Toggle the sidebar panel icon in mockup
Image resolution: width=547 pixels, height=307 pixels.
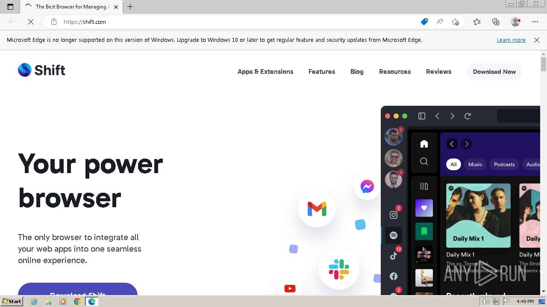422,116
